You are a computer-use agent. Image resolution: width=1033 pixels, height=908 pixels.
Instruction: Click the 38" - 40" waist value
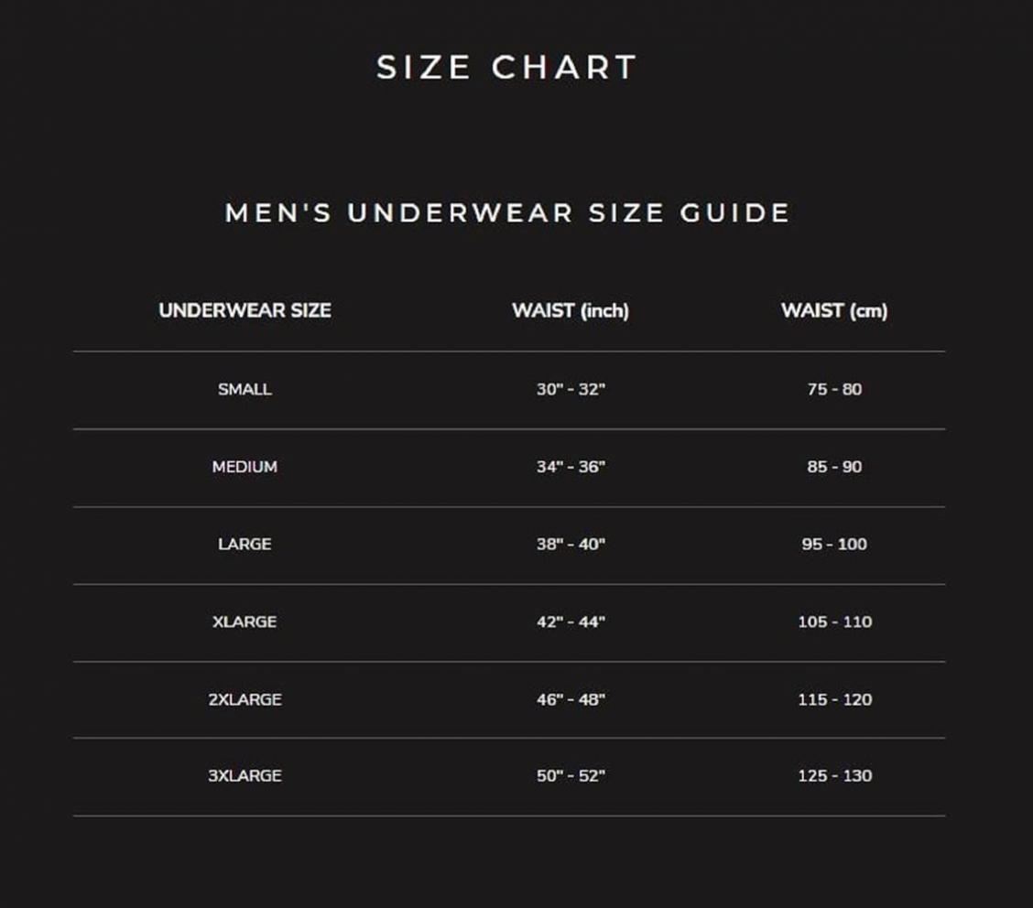click(571, 544)
